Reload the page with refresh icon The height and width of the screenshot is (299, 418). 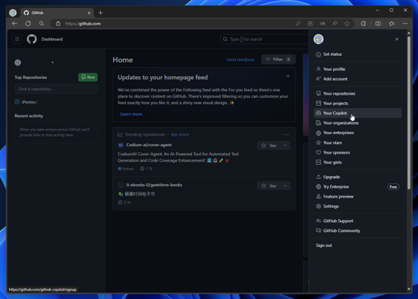click(x=28, y=24)
